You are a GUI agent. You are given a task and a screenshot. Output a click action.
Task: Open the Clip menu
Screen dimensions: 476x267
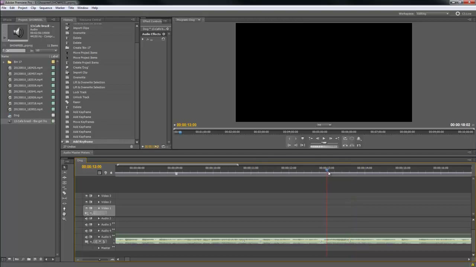[33, 8]
